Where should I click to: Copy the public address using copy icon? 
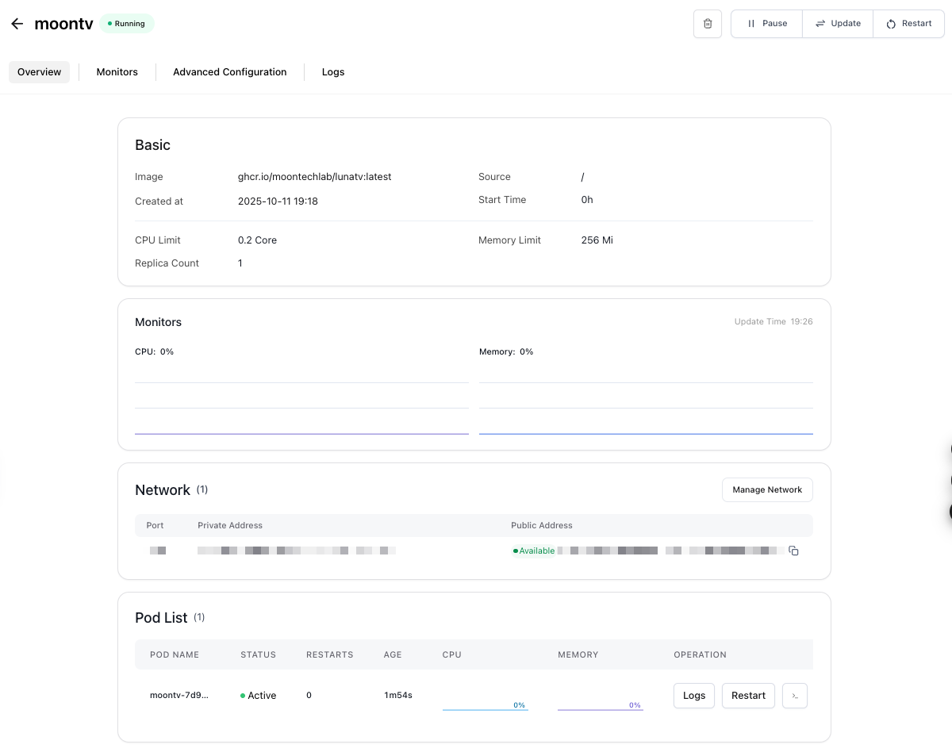click(x=793, y=551)
